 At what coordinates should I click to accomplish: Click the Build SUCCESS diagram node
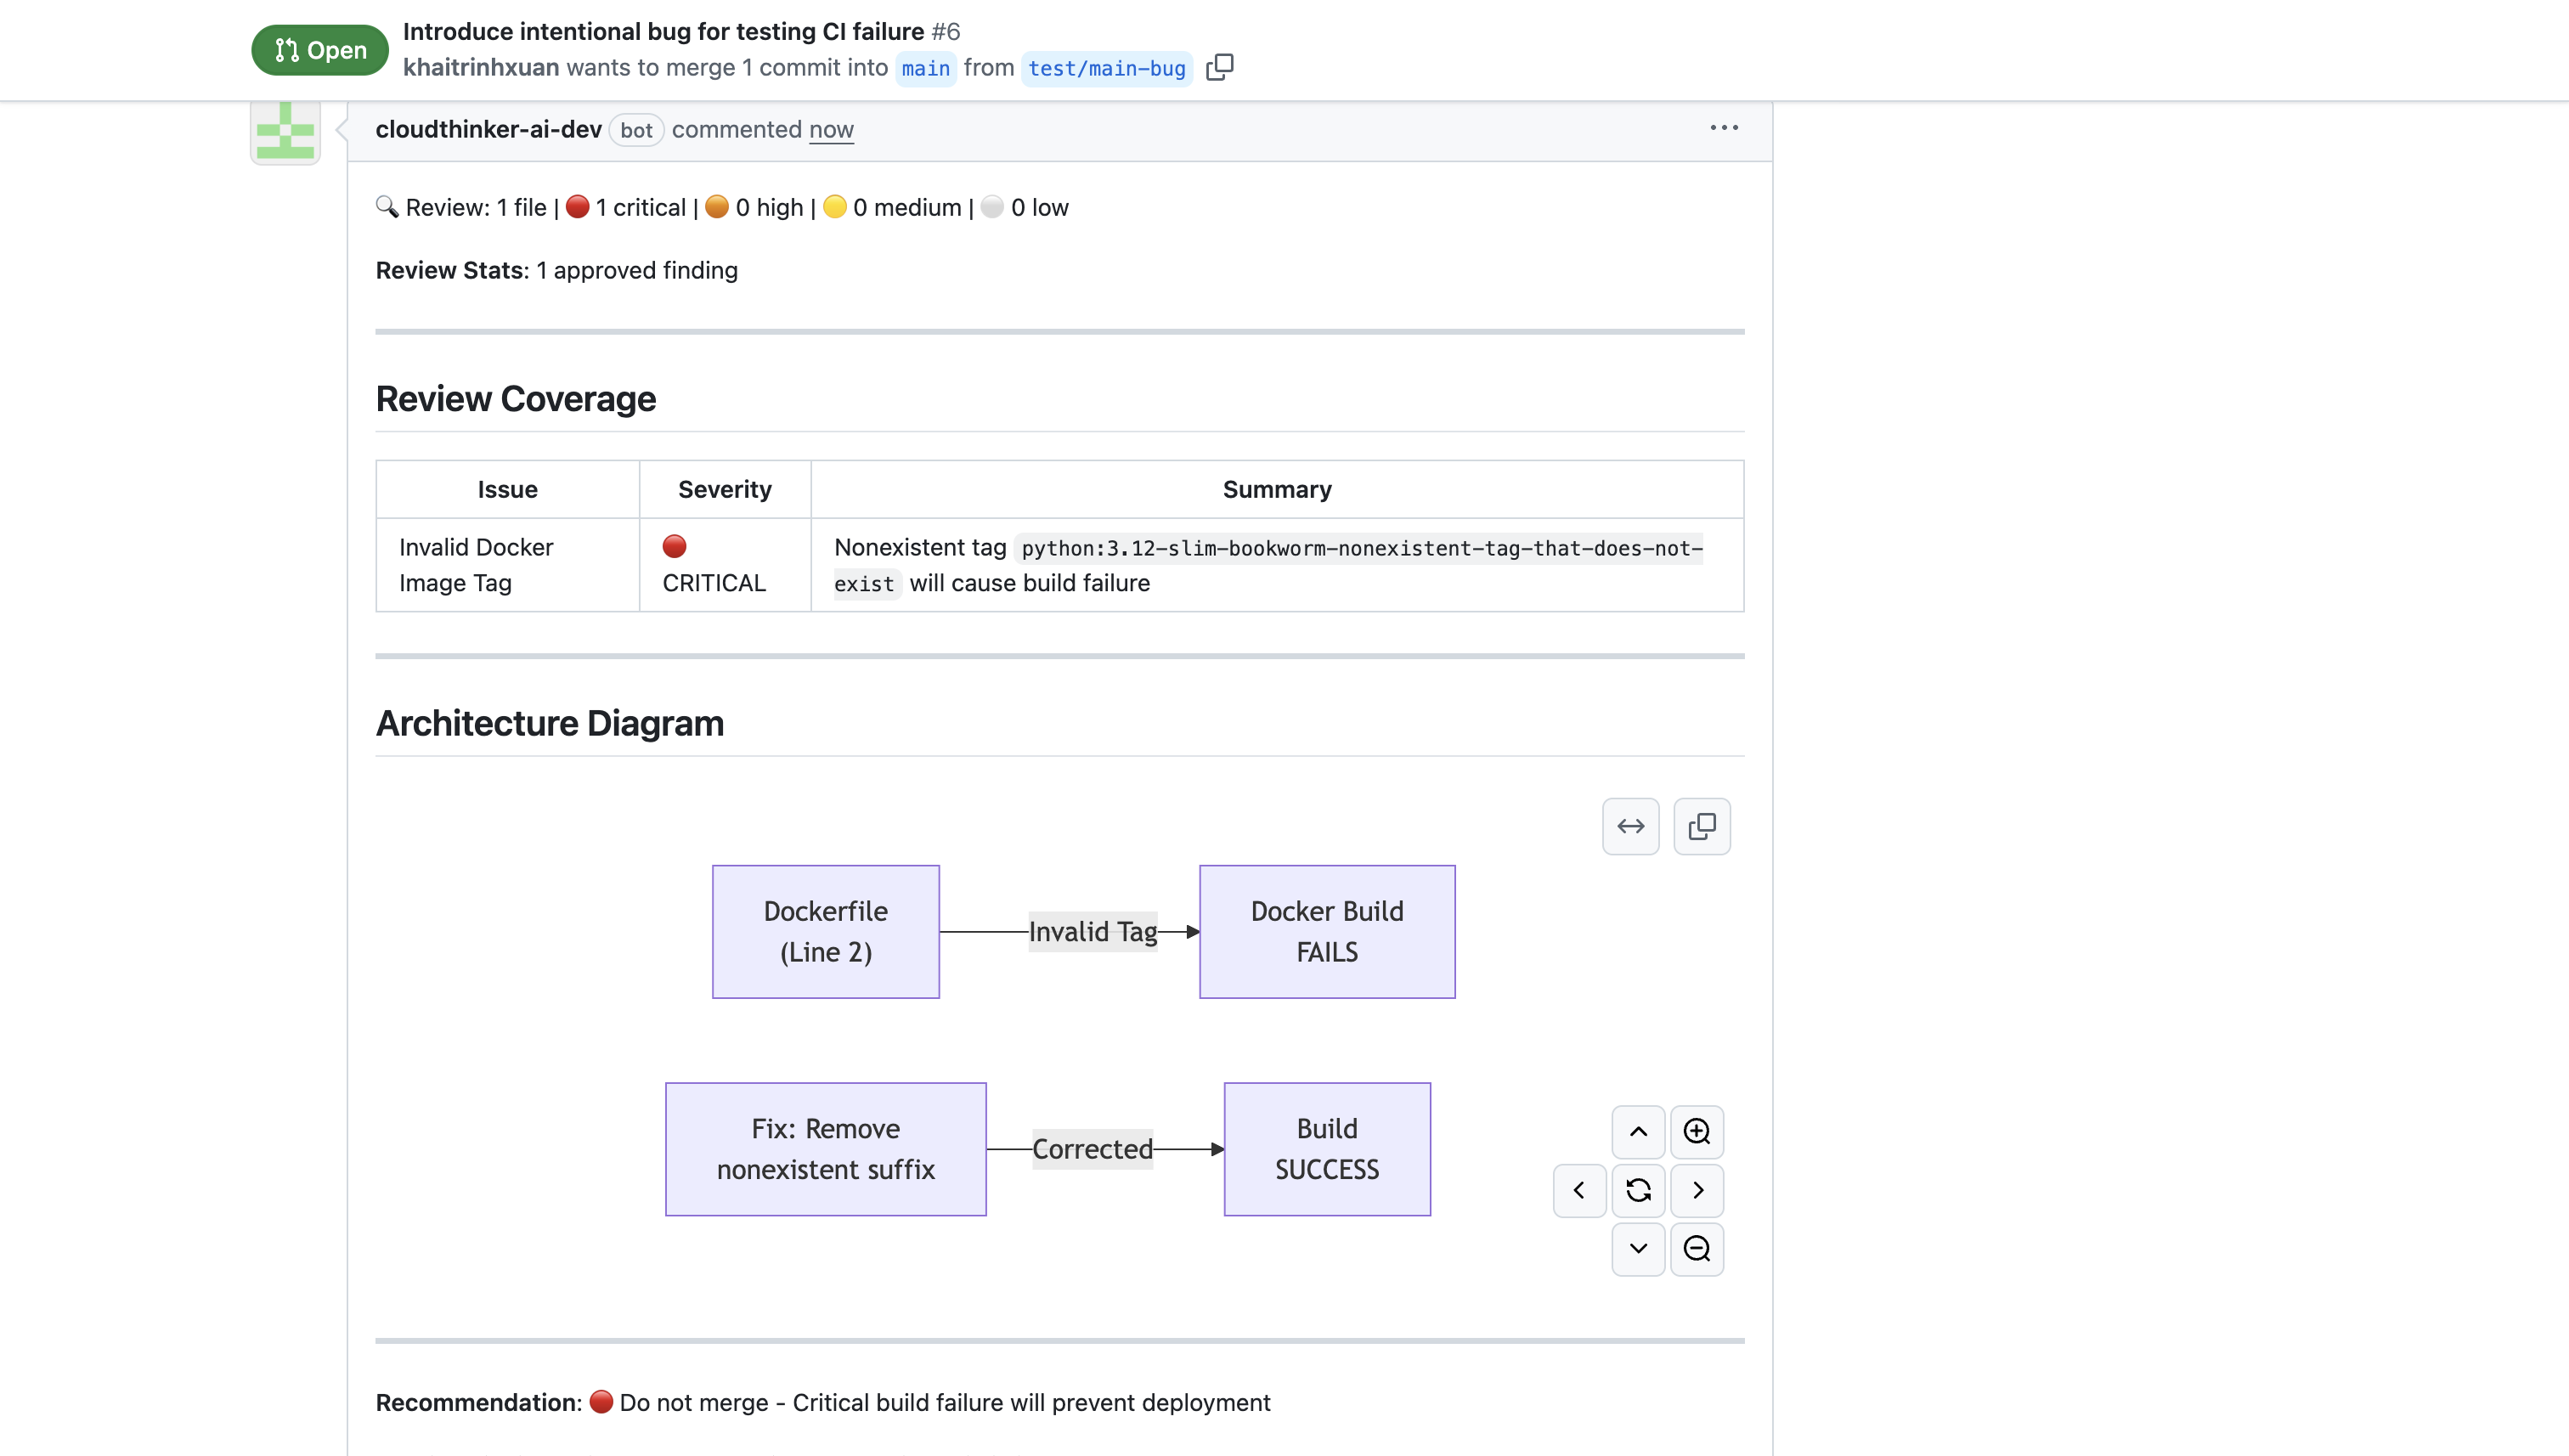point(1326,1148)
